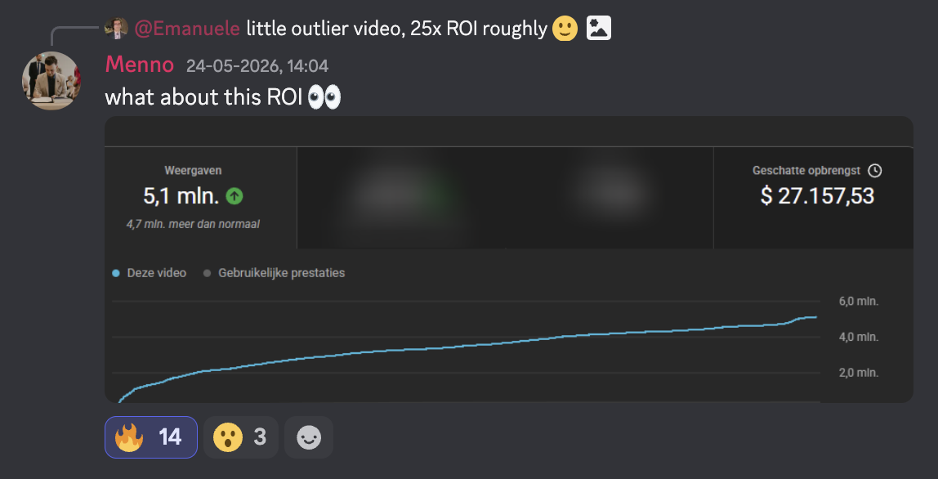Click the clock icon next to Geschatte opbrengst
Screen dimensions: 938x479
click(874, 171)
